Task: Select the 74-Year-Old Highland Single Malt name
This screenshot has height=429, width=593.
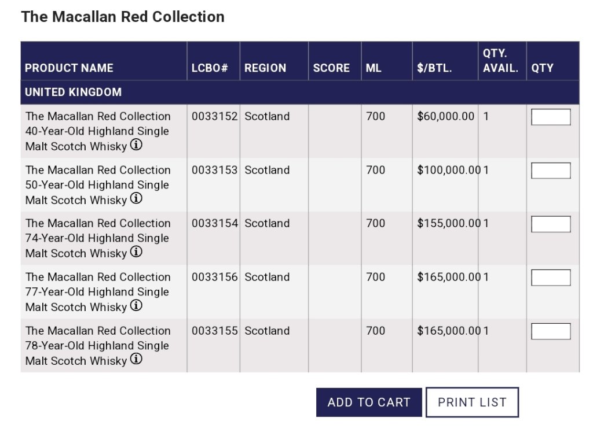Action: [97, 238]
